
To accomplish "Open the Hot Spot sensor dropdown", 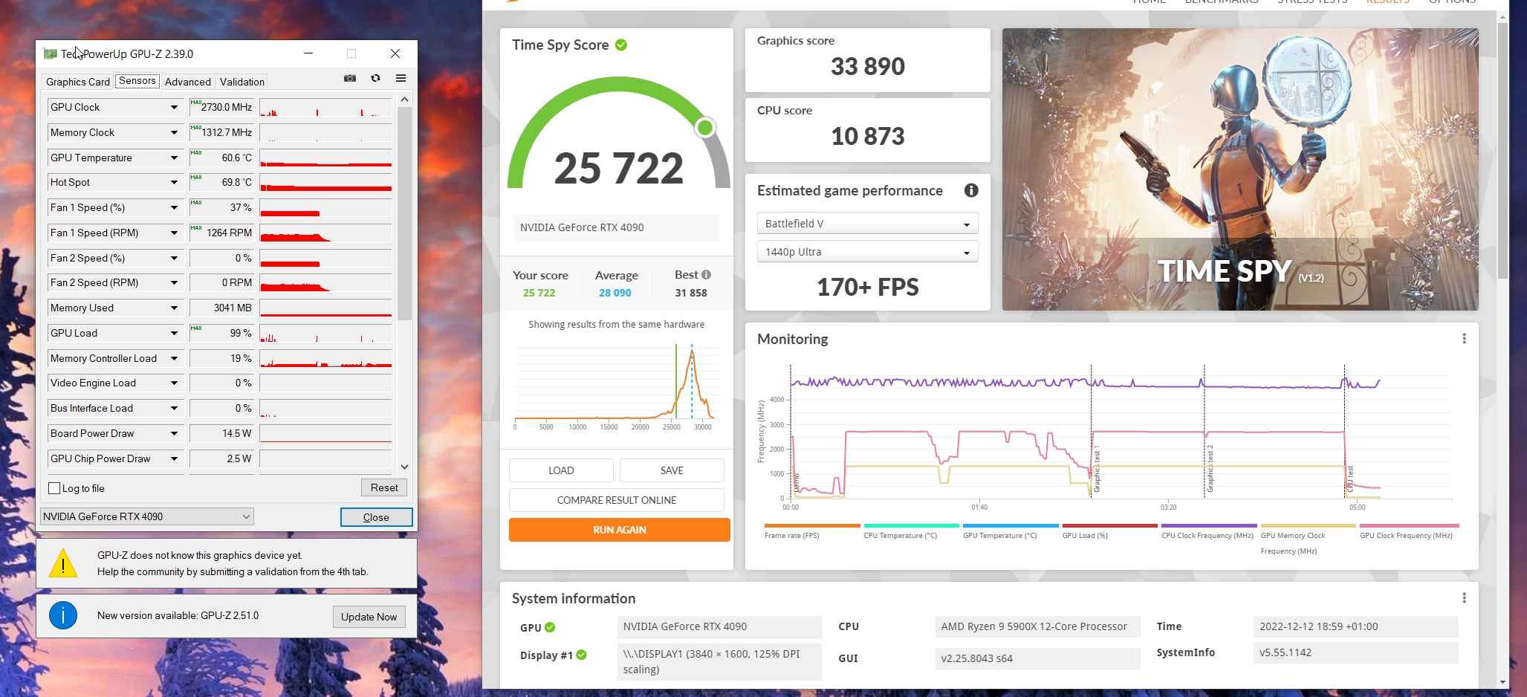I will [x=174, y=182].
